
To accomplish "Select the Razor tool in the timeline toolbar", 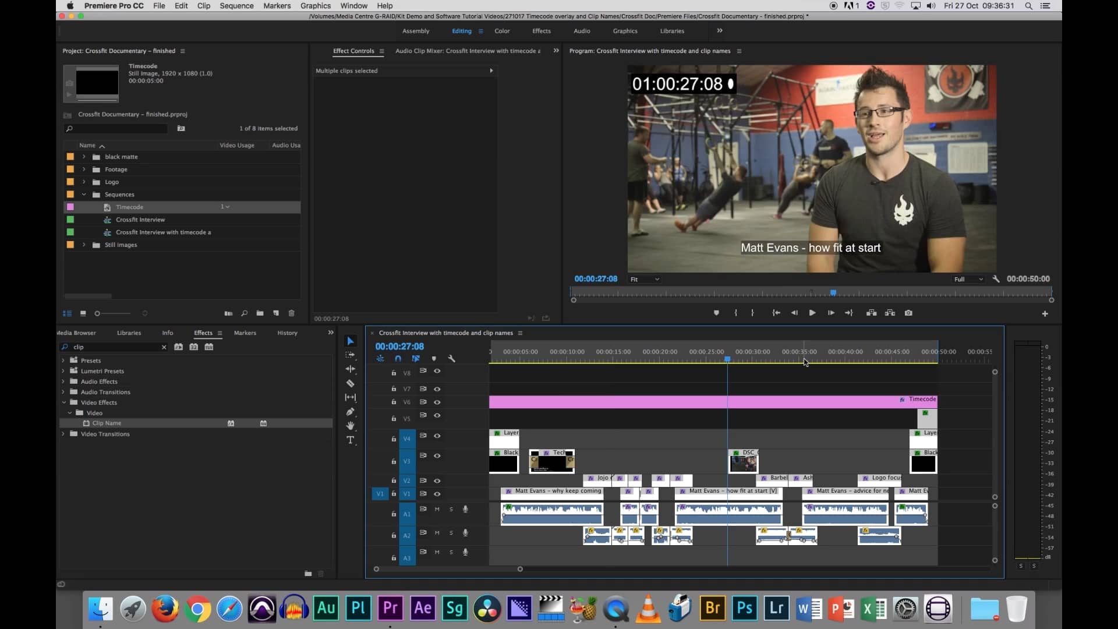I will [x=351, y=383].
